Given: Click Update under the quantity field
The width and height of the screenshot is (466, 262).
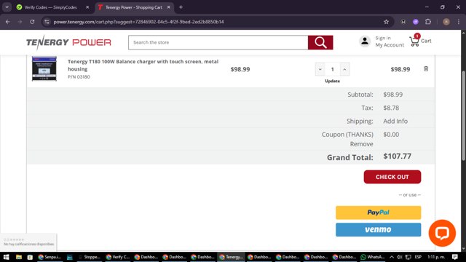Looking at the screenshot, I should click(x=332, y=81).
